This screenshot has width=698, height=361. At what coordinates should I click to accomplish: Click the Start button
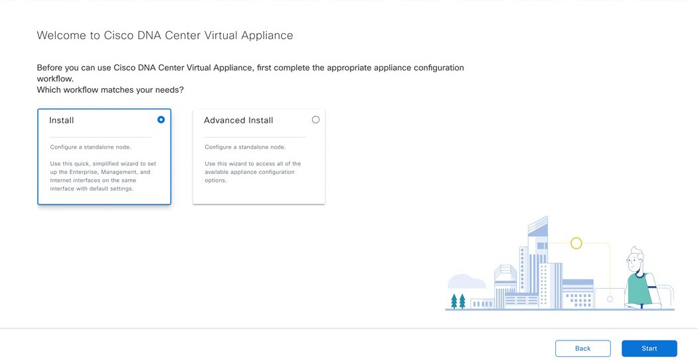(649, 348)
